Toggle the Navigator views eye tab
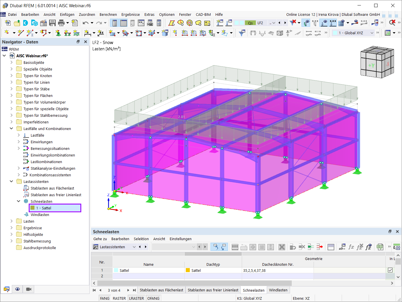 pos(18,289)
